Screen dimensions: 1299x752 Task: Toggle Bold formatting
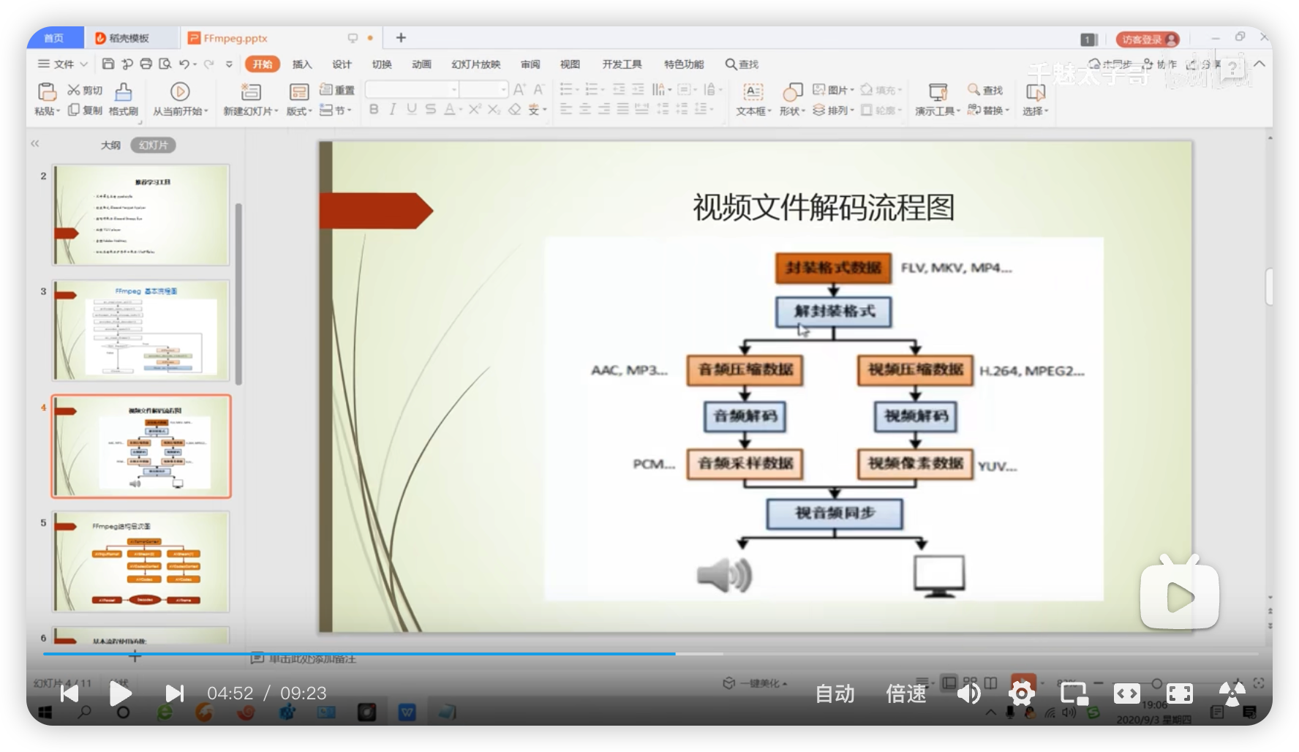[x=374, y=109]
